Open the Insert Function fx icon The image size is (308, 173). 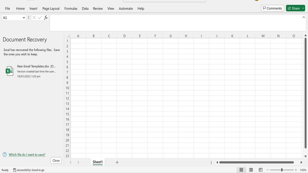click(x=46, y=18)
